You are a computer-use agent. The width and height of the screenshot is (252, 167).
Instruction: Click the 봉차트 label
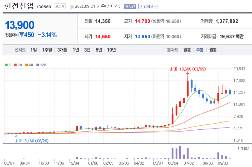tap(173, 50)
